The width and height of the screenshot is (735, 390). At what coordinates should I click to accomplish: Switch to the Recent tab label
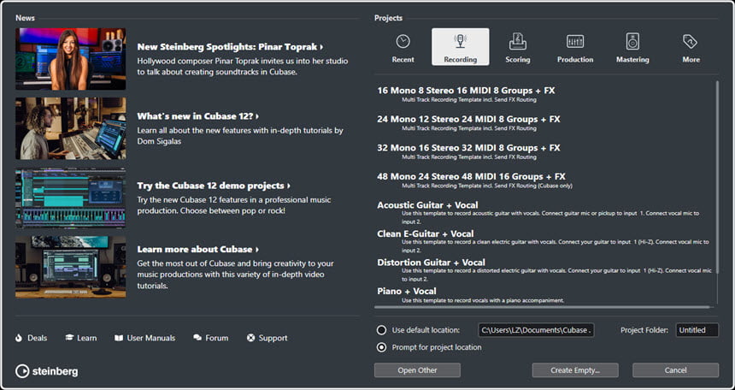pos(403,60)
